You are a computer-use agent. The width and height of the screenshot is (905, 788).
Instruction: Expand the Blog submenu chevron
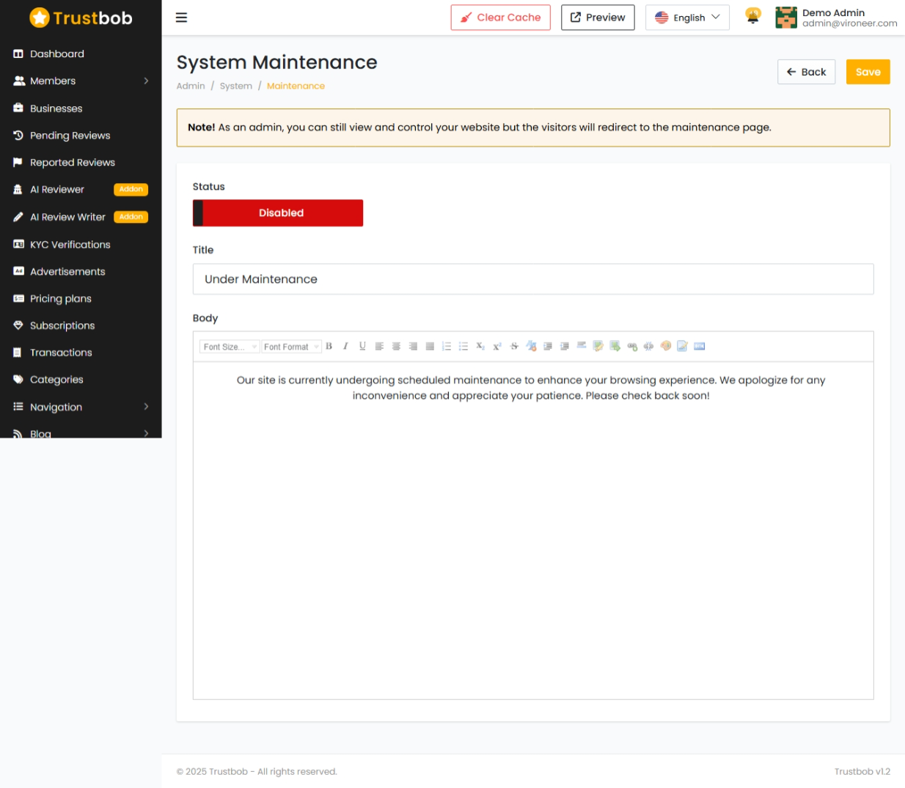click(x=146, y=433)
